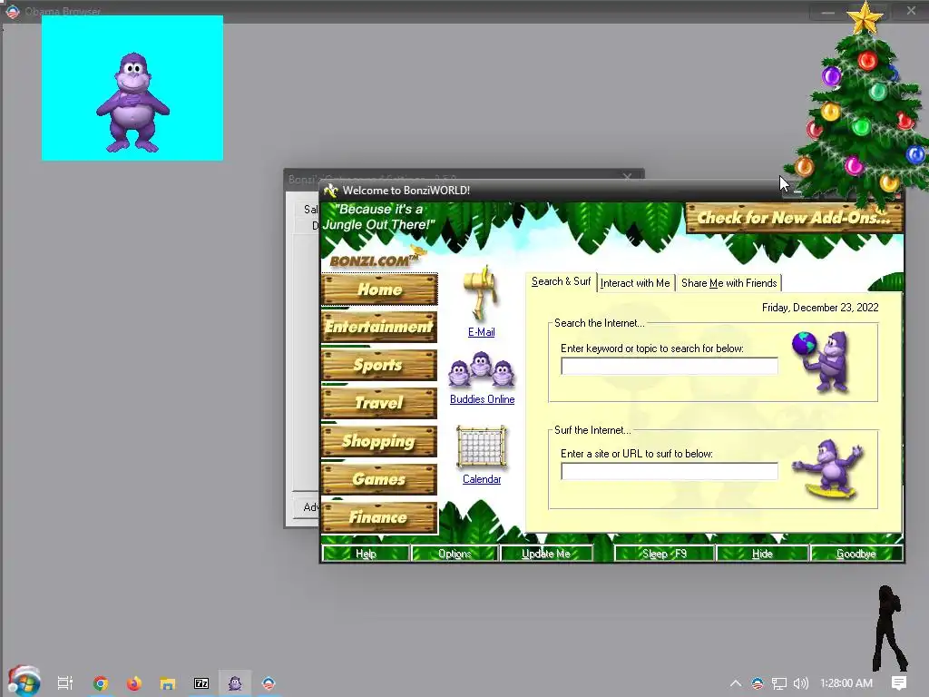Click the taskbar clock 1:28:00 AM
929x697 pixels.
(x=846, y=683)
